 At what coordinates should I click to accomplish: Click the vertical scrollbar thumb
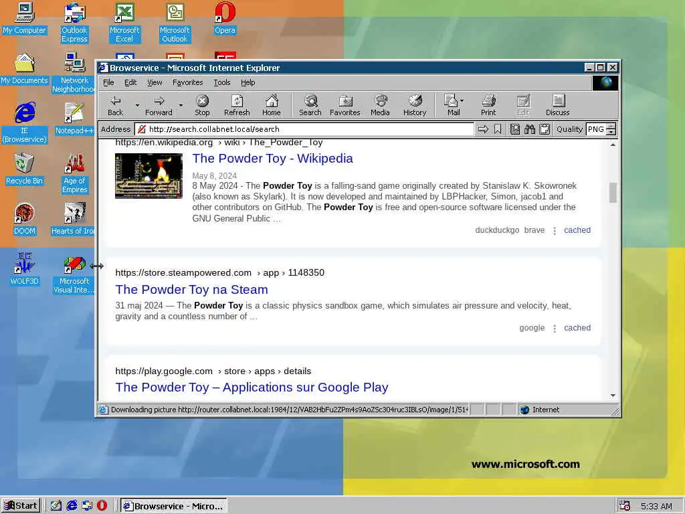[613, 193]
